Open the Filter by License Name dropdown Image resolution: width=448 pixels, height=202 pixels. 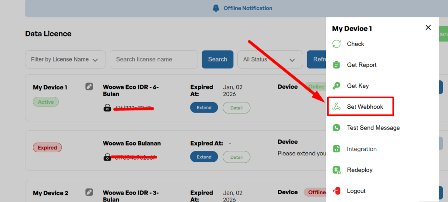click(x=65, y=59)
